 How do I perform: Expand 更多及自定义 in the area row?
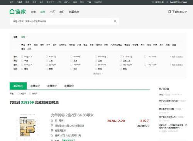pyautogui.click(x=176, y=65)
